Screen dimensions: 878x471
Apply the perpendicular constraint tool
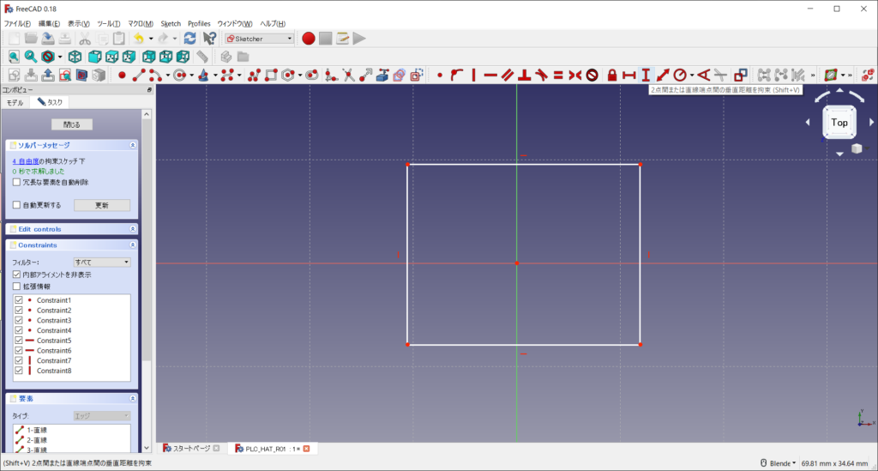(524, 75)
